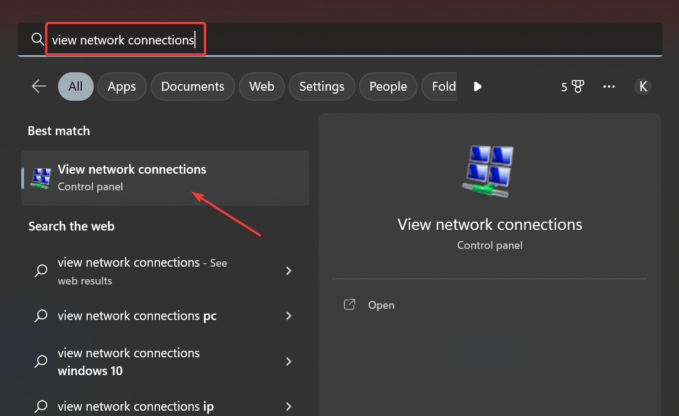This screenshot has height=416, width=679.
Task: Switch to the partially visible Folders filter tab
Action: pyautogui.click(x=439, y=86)
